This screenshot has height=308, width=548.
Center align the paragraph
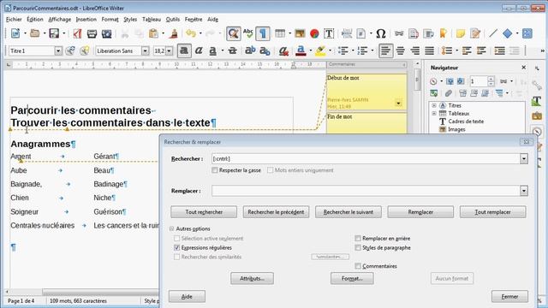[x=401, y=51]
